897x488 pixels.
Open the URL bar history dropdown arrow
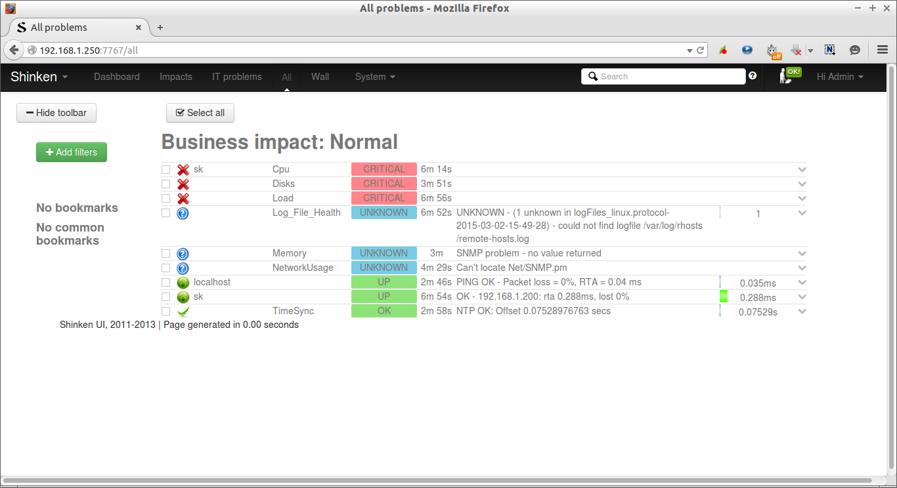(689, 51)
